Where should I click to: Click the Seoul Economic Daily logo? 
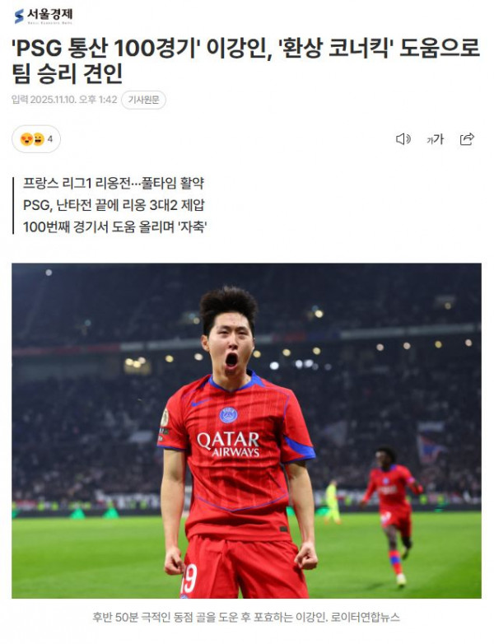pyautogui.click(x=44, y=16)
